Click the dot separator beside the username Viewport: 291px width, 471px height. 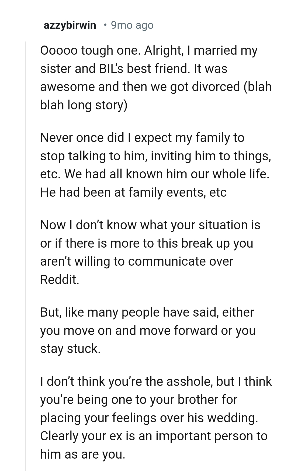pos(105,25)
